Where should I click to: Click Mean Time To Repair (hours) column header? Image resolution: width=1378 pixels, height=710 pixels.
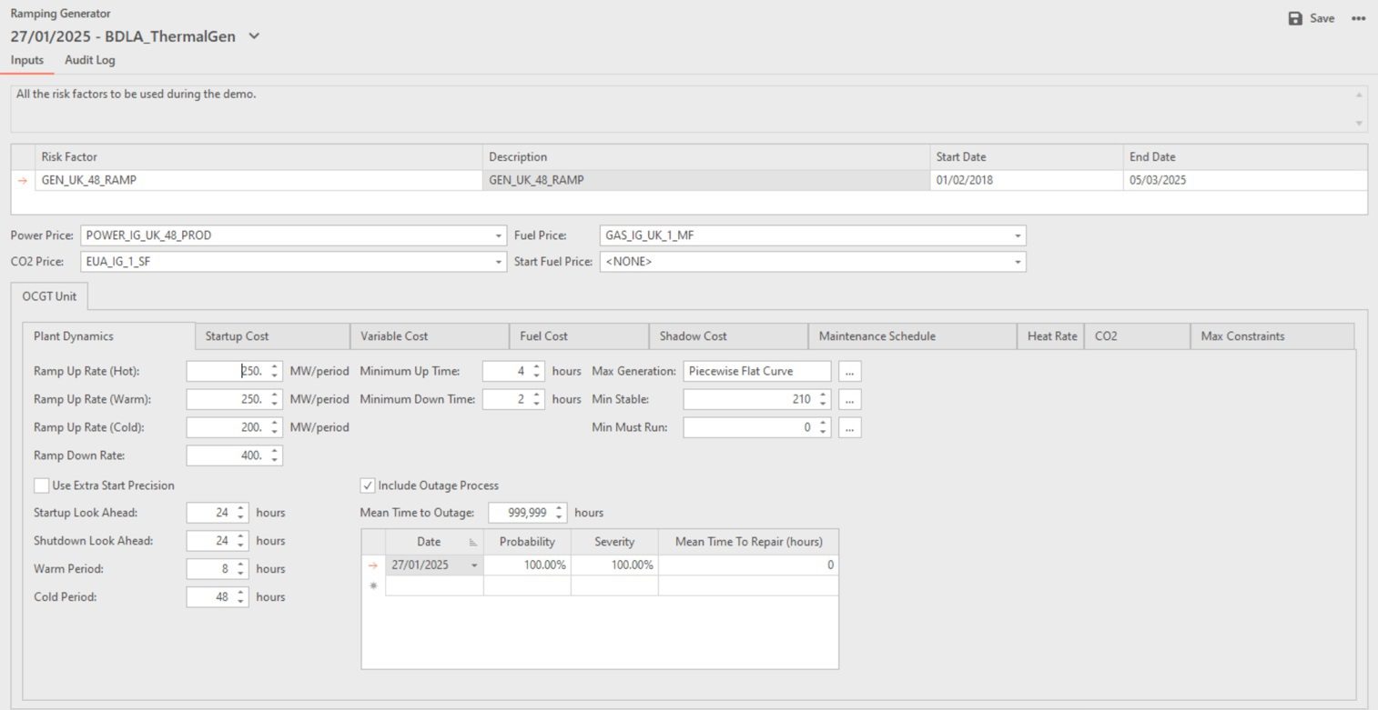tap(748, 542)
